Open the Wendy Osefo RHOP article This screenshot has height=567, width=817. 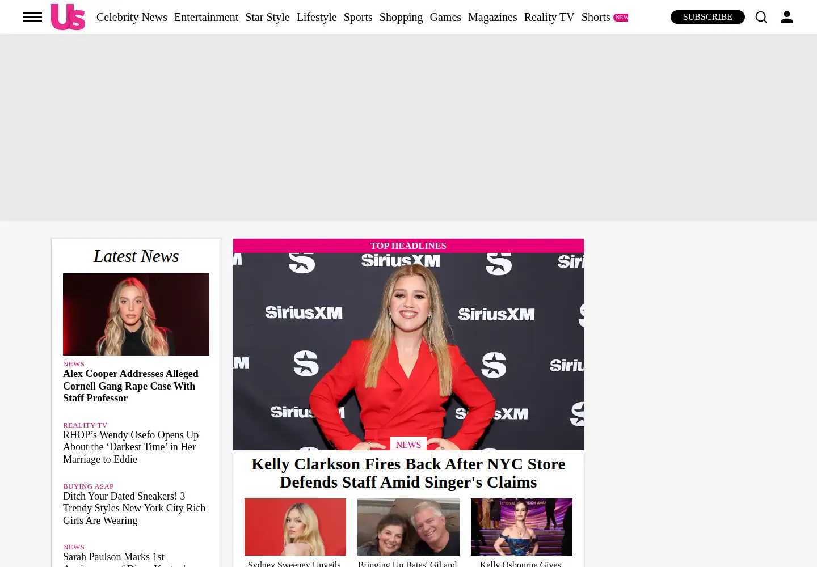point(130,447)
